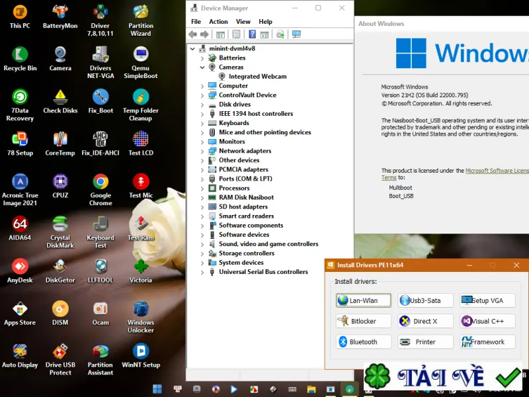Open the Windows Start button on taskbar
Image resolution: width=529 pixels, height=397 pixels.
(x=157, y=389)
